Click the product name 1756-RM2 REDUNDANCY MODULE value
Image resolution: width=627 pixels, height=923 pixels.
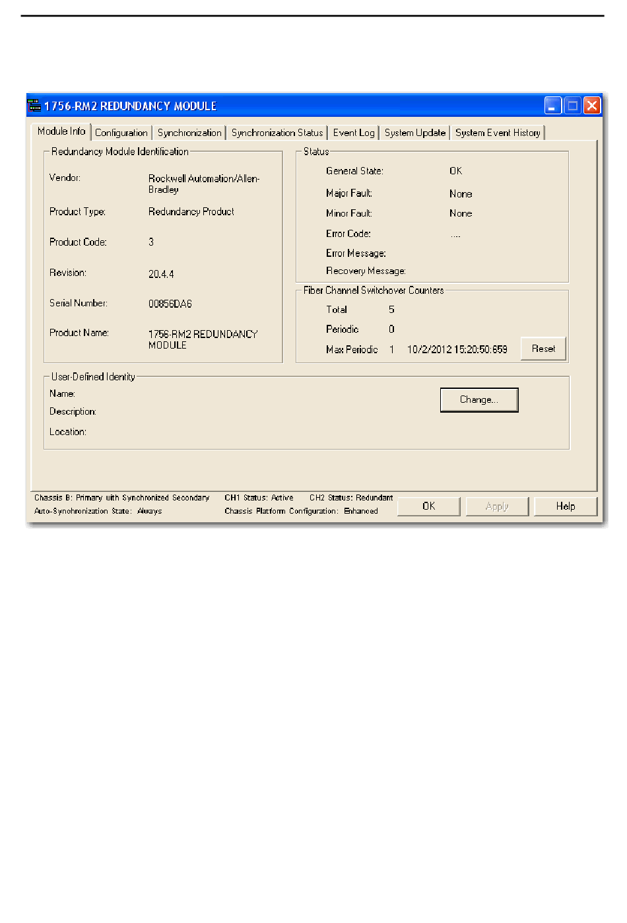(203, 339)
